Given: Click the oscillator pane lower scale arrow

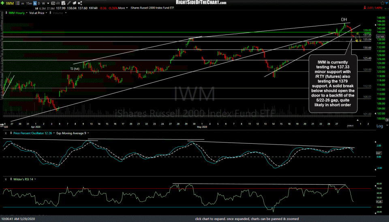Looking at the screenshot, I should pos(375,169).
